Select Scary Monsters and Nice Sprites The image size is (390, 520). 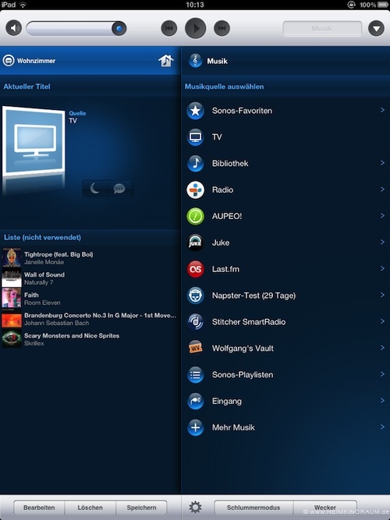tap(90, 339)
